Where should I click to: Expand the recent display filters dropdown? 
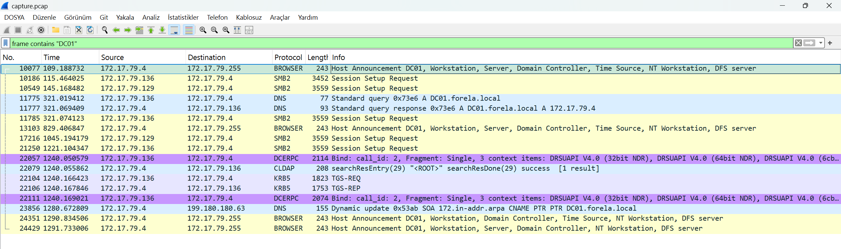click(821, 43)
